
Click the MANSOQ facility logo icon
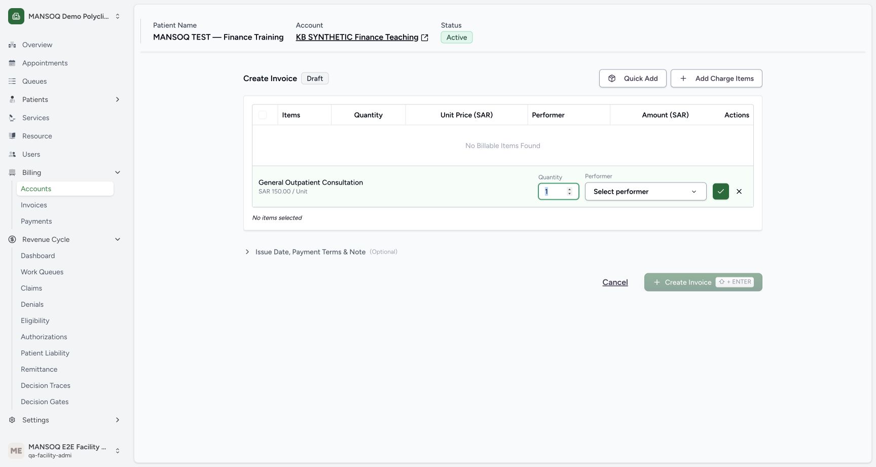pyautogui.click(x=16, y=16)
